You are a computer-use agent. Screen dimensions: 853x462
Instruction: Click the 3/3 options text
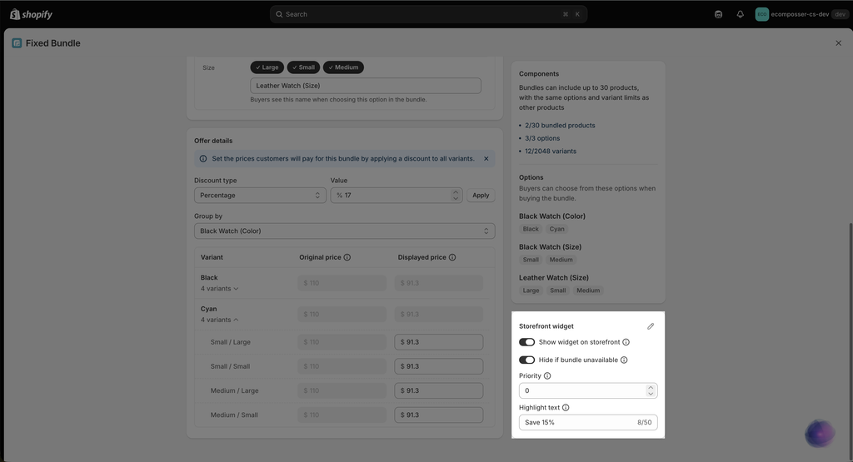[x=542, y=138]
